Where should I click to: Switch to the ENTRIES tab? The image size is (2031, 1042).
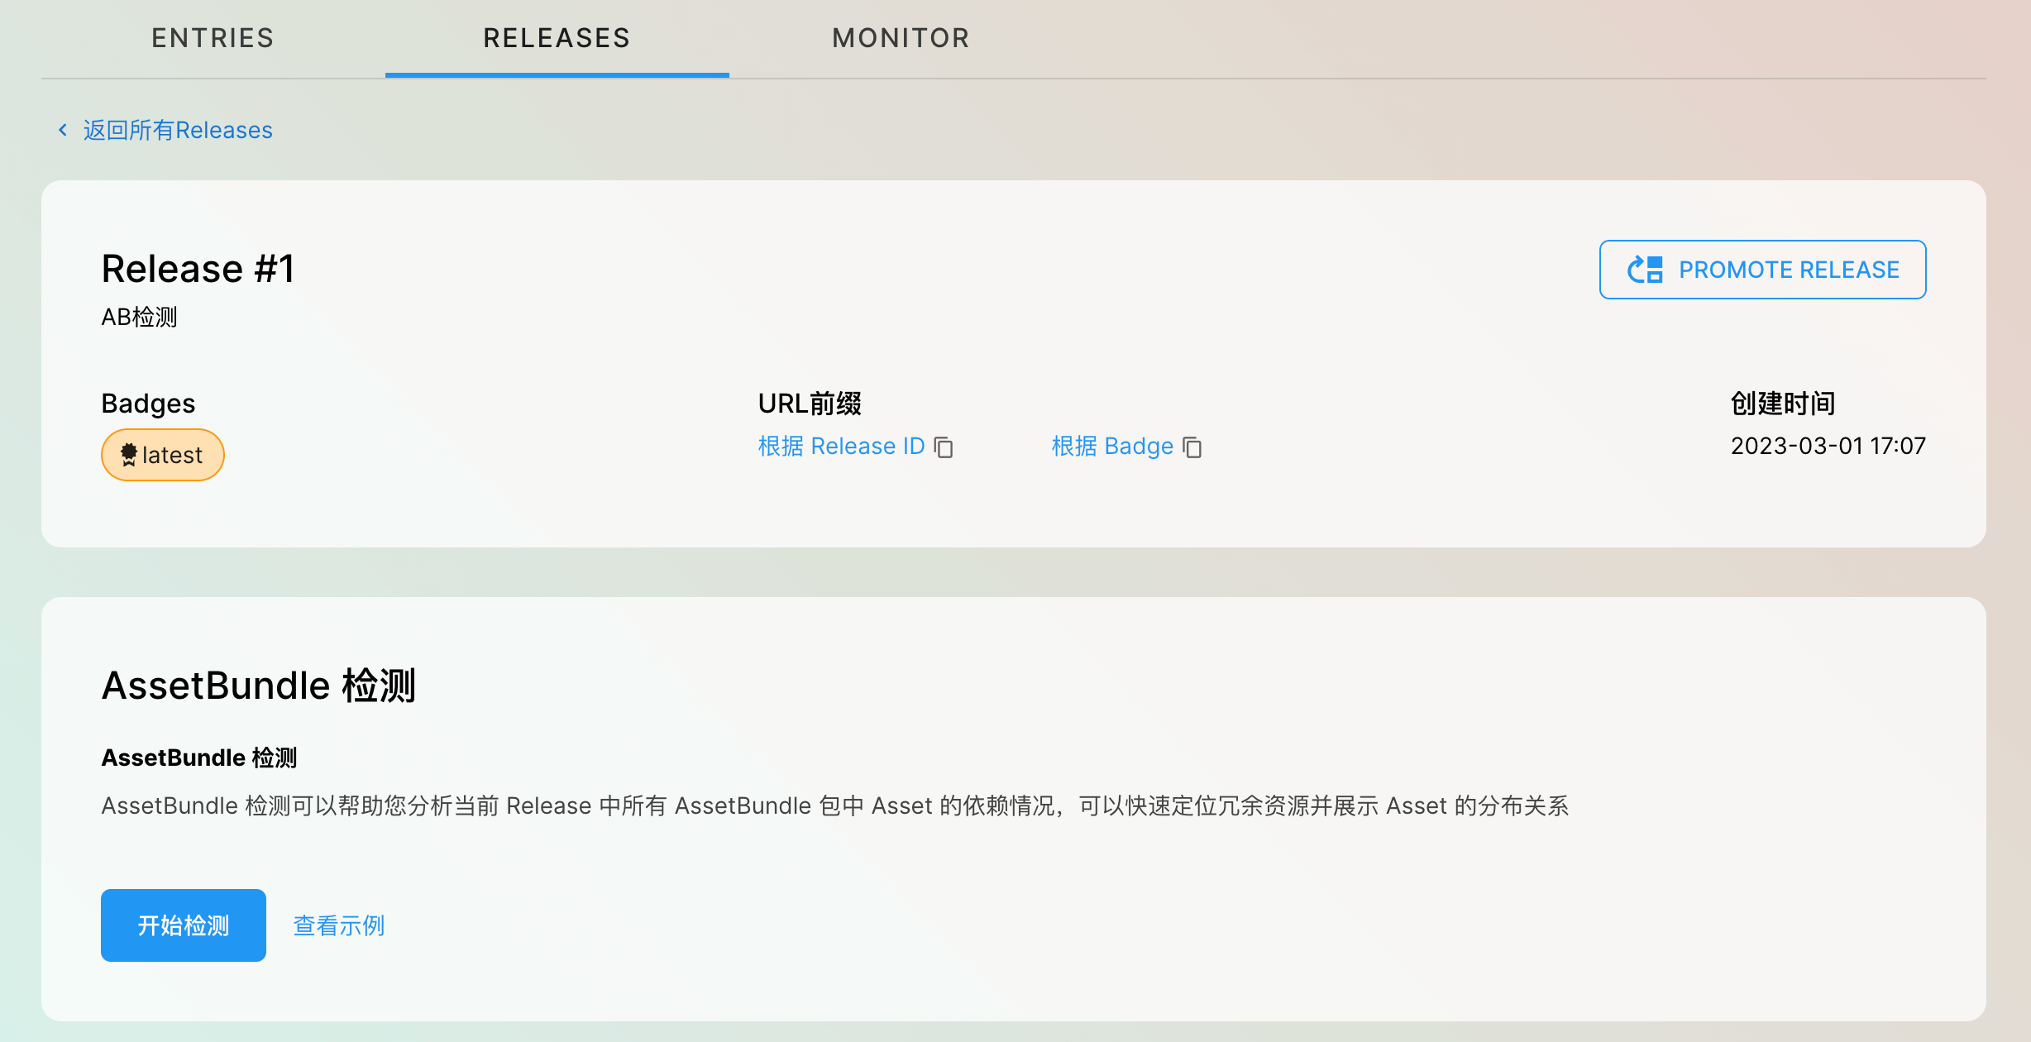[x=213, y=38]
